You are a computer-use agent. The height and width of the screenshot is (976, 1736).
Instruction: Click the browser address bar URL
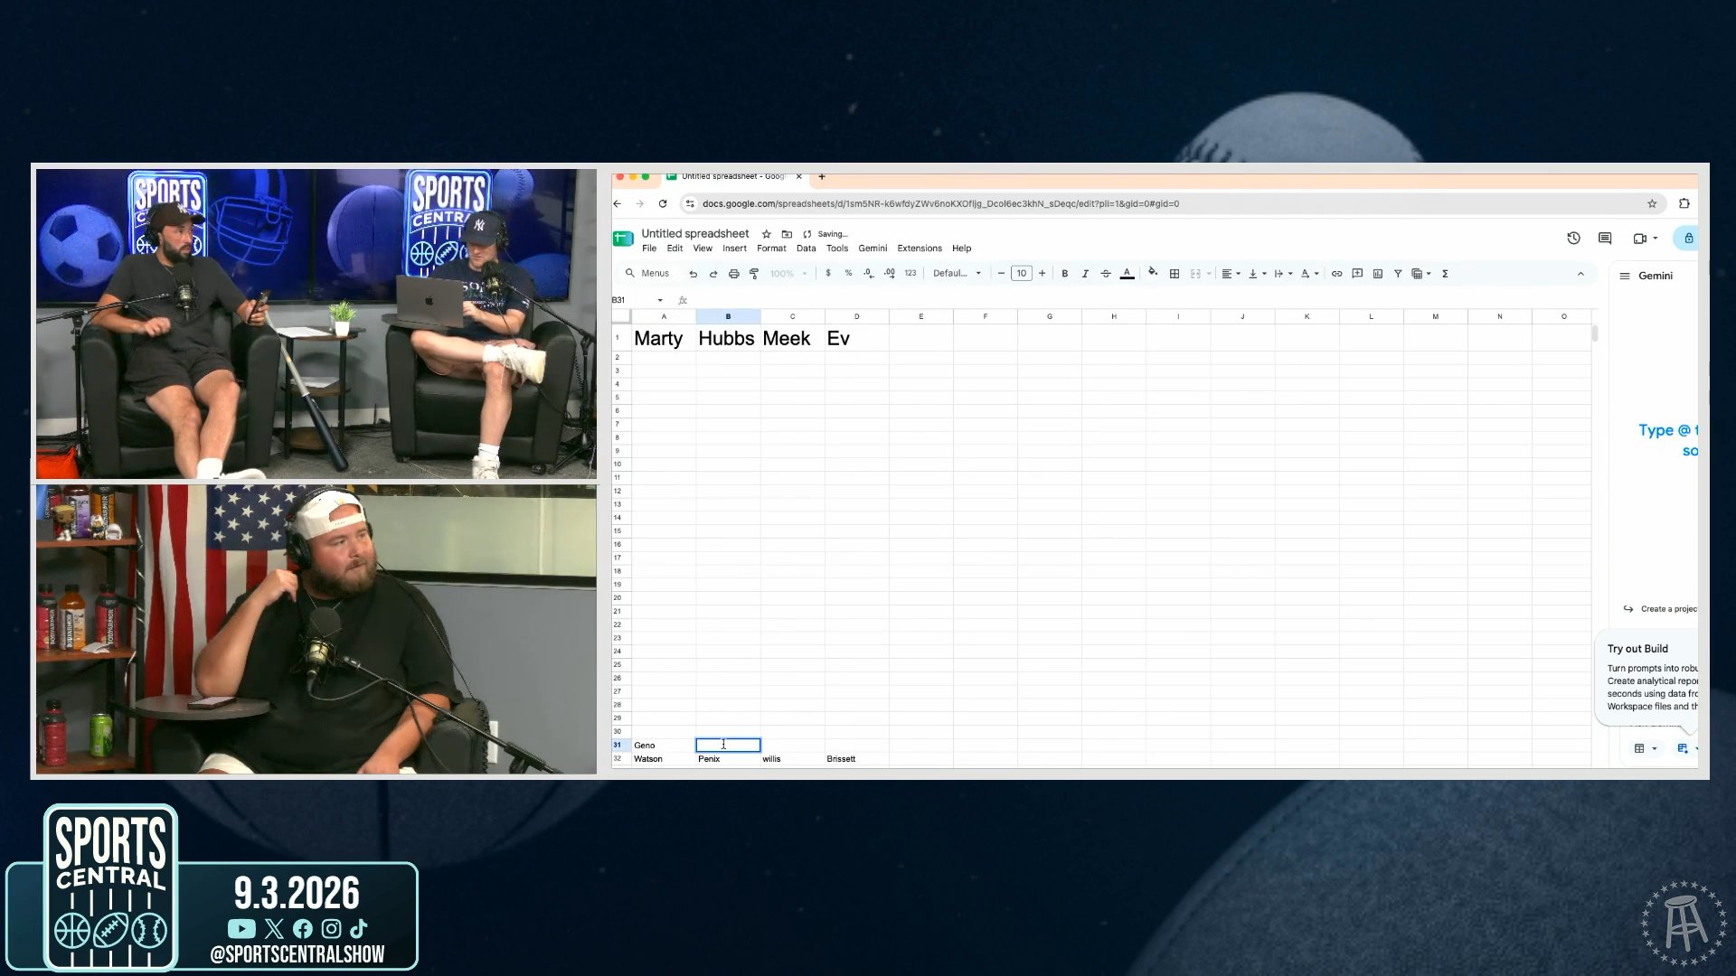pyautogui.click(x=940, y=204)
